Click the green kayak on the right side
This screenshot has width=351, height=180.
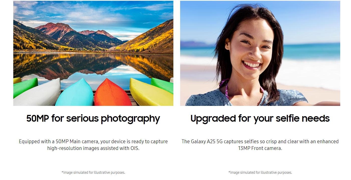click(162, 85)
